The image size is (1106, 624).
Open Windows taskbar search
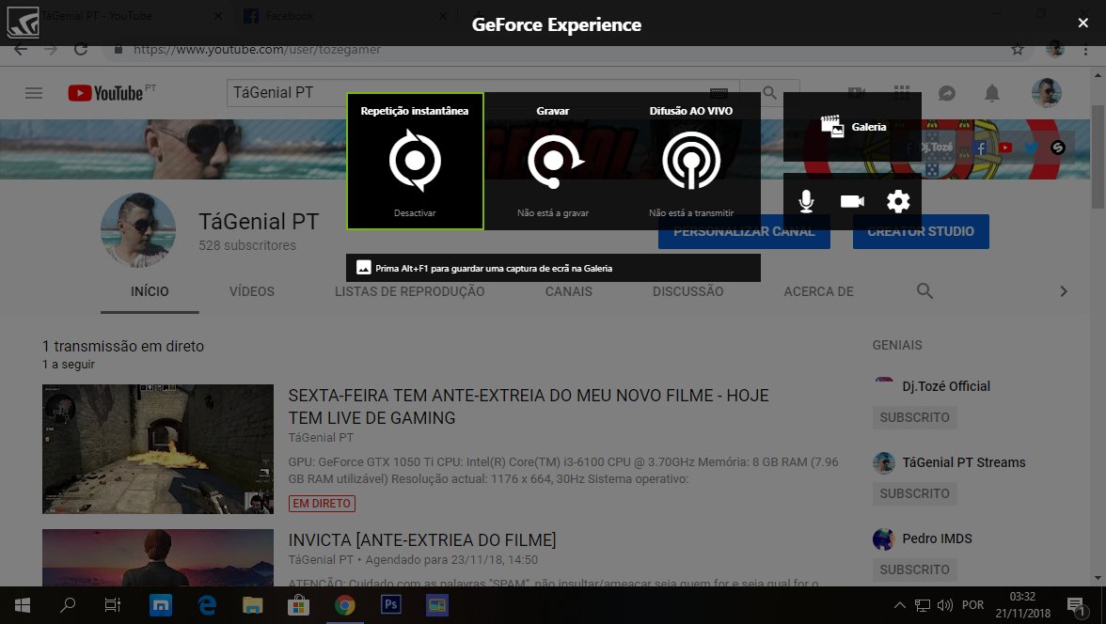[x=68, y=605]
